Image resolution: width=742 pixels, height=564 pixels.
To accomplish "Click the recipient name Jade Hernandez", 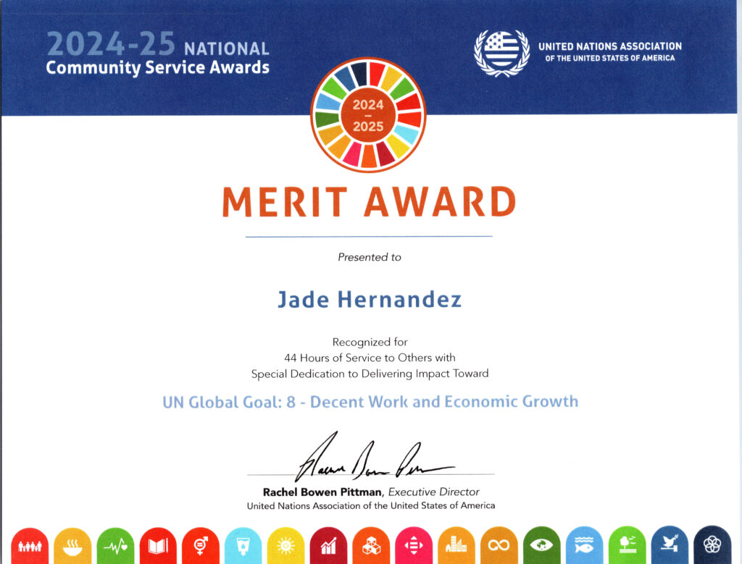I will (370, 300).
